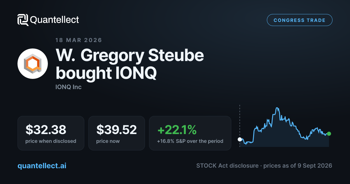
Task: Click the dashed vertical disclosure line
Action: click(240, 126)
